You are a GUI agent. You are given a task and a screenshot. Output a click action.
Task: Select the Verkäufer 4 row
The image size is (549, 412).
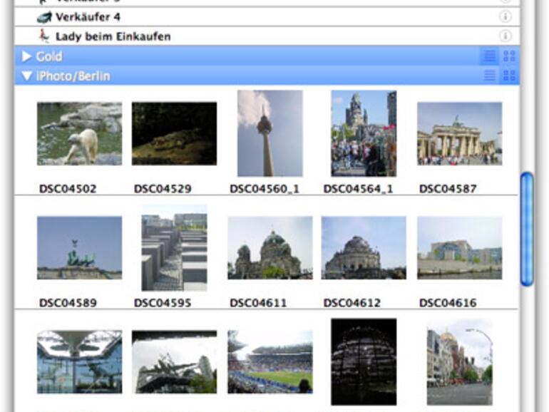click(x=267, y=16)
